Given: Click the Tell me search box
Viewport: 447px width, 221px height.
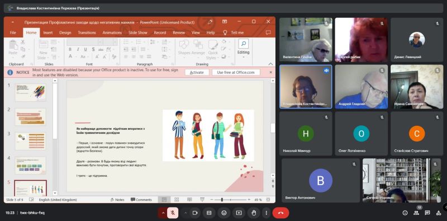Looking at the screenshot, I should (x=234, y=32).
